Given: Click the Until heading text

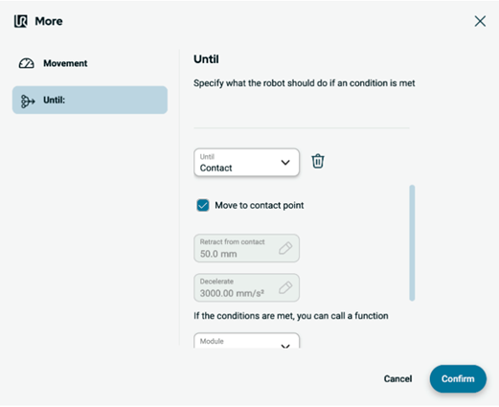Looking at the screenshot, I should click(x=206, y=59).
